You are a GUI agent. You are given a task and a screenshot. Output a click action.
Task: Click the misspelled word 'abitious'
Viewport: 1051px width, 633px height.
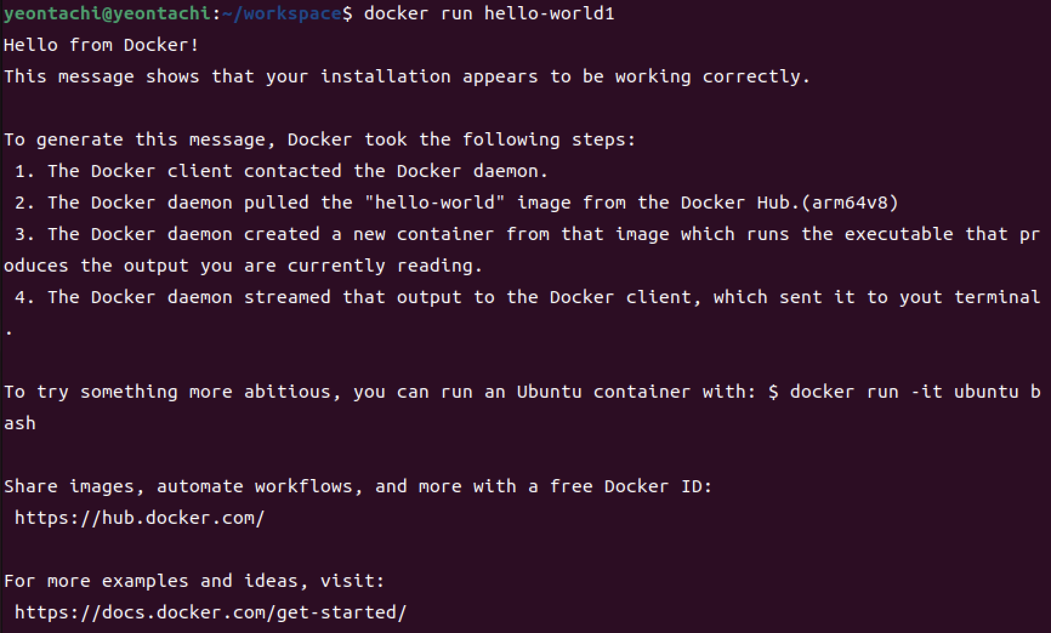pos(288,392)
